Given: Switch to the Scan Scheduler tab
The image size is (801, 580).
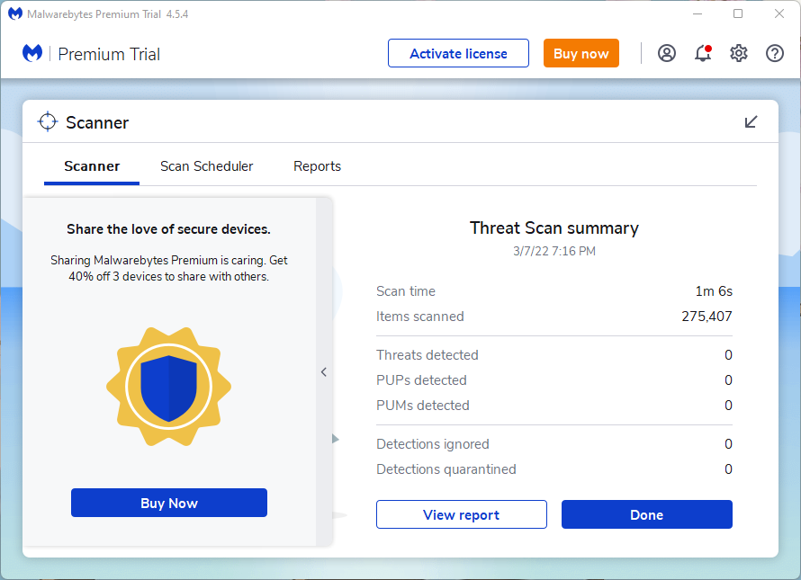Looking at the screenshot, I should (x=206, y=166).
